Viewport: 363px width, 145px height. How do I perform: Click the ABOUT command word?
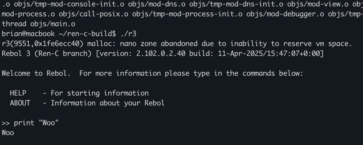pyautogui.click(x=20, y=103)
